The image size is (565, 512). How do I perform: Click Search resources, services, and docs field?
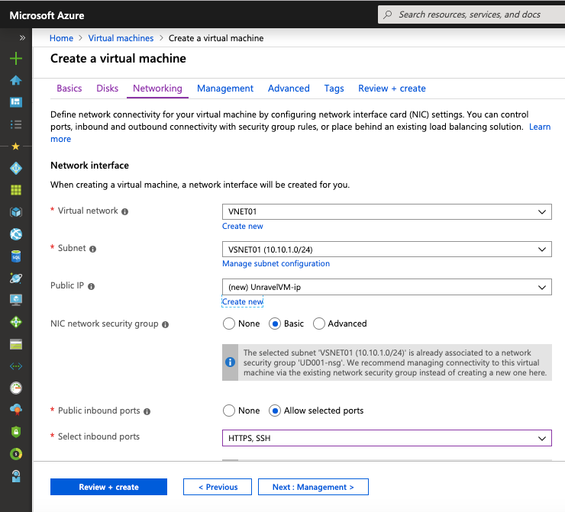pos(472,14)
